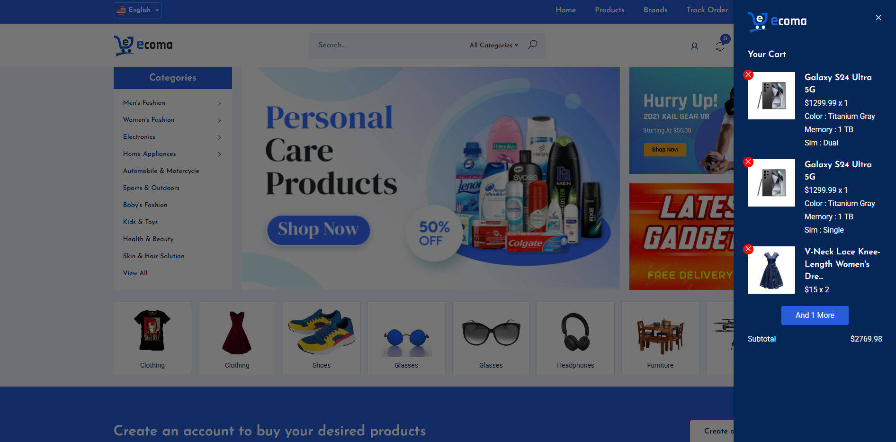896x442 pixels.
Task: Open the compare refresh icon
Action: tap(720, 46)
